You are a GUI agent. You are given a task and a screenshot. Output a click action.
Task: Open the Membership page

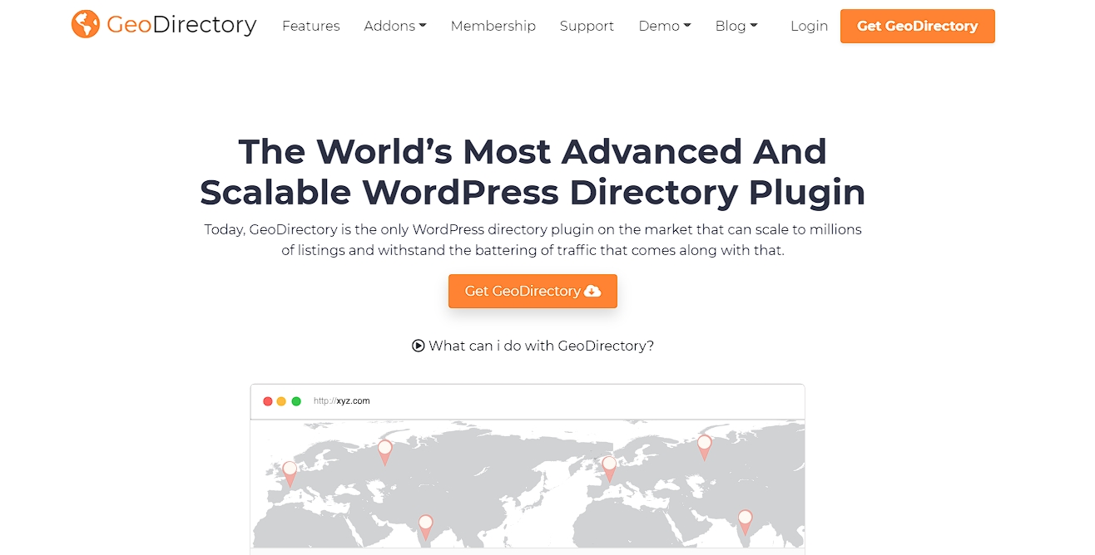pos(493,26)
